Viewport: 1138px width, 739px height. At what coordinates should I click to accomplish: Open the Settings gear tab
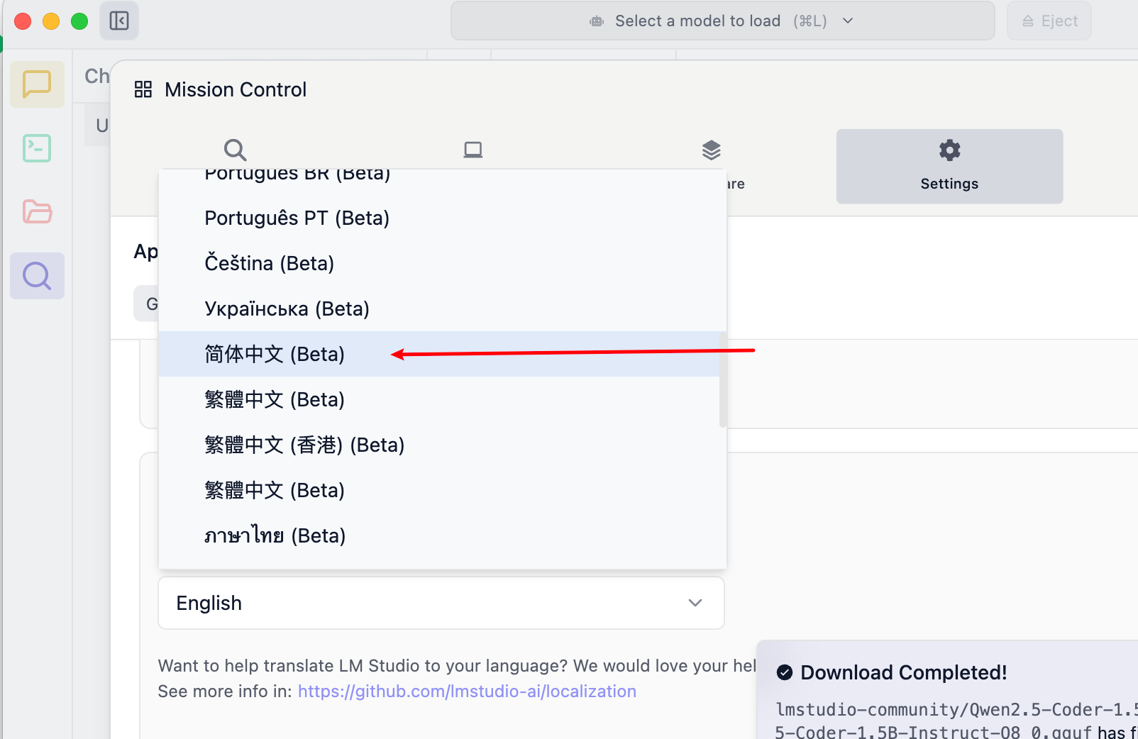click(x=949, y=166)
